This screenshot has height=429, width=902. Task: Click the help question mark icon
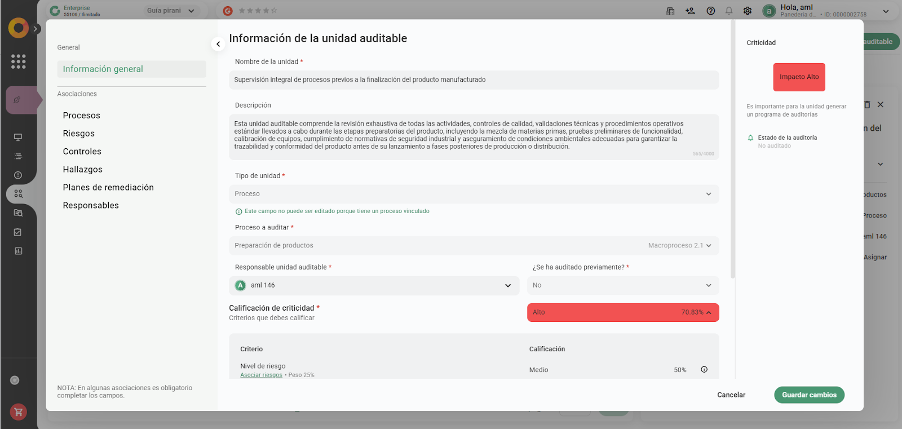[710, 11]
